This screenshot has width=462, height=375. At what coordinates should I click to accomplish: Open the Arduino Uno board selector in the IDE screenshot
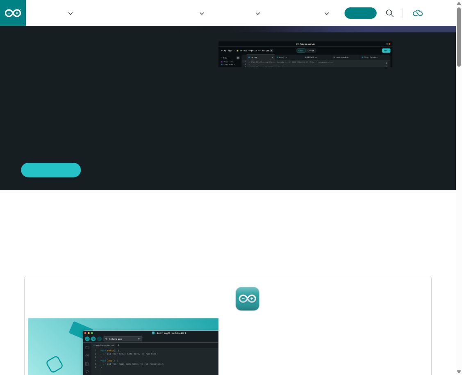click(123, 339)
